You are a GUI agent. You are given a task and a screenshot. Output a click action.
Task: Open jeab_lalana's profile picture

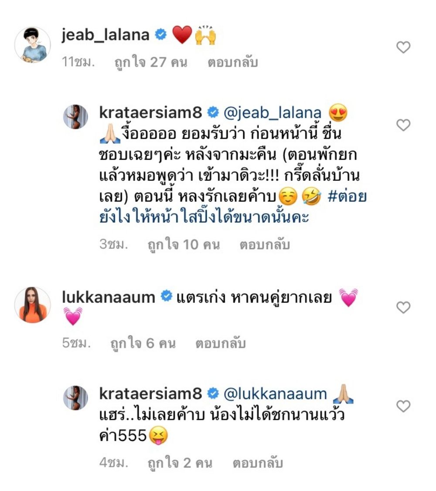33,45
